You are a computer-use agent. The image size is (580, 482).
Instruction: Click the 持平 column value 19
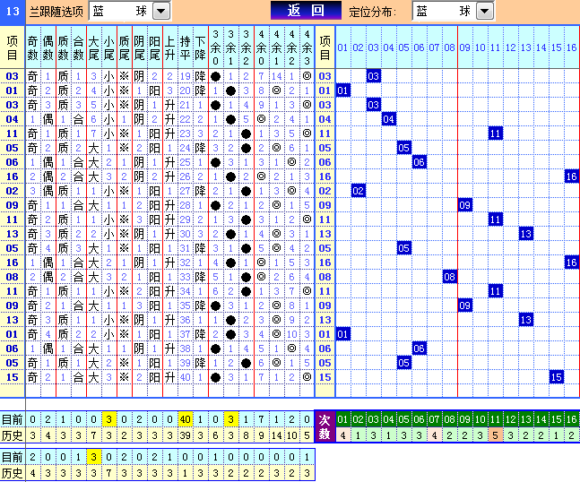coord(185,76)
